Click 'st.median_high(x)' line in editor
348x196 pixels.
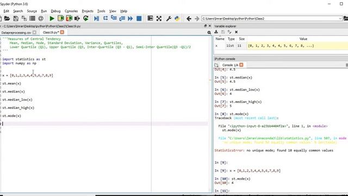tap(18, 108)
